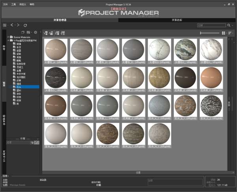This screenshot has height=192, width=237.
Task: Select the dark stacked-stone wall sphere thumbnail
Action: tap(211, 107)
